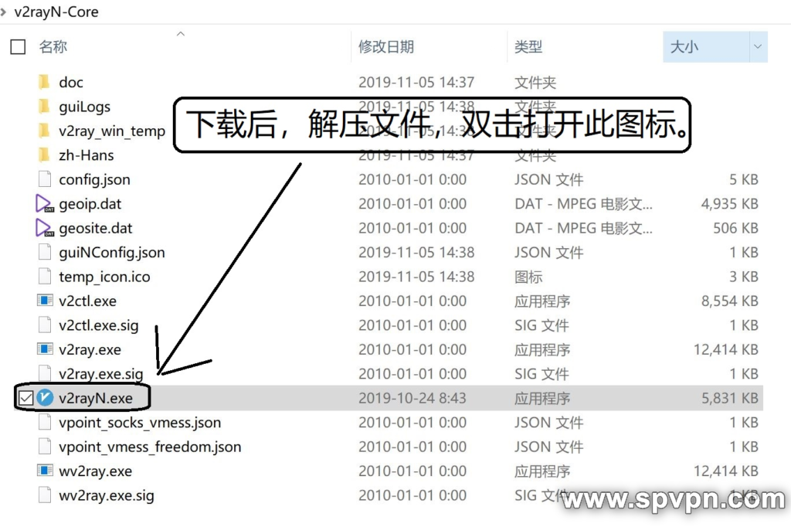
Task: Select the v2ray.exe file name
Action: [90, 349]
